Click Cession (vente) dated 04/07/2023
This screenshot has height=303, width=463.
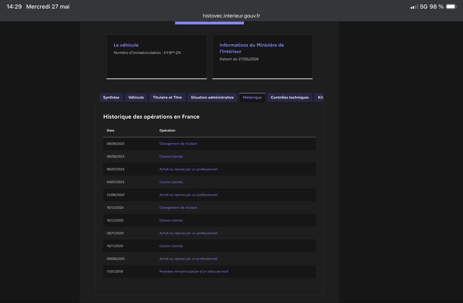[171, 182]
